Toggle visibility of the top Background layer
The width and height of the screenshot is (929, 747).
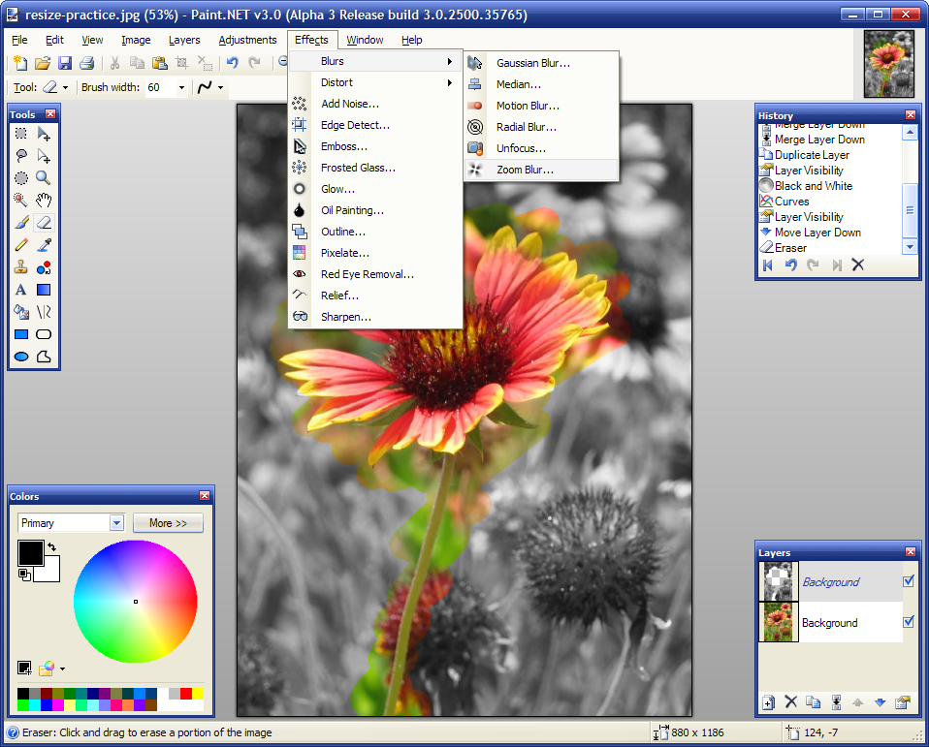[x=909, y=581]
